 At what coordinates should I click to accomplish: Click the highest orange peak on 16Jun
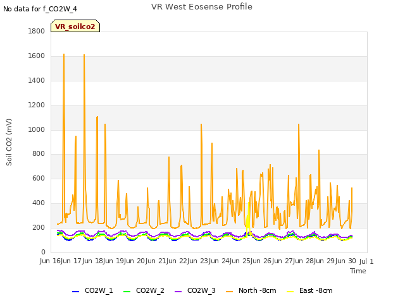tap(64, 54)
